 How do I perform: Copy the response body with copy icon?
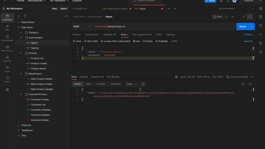[243, 84]
